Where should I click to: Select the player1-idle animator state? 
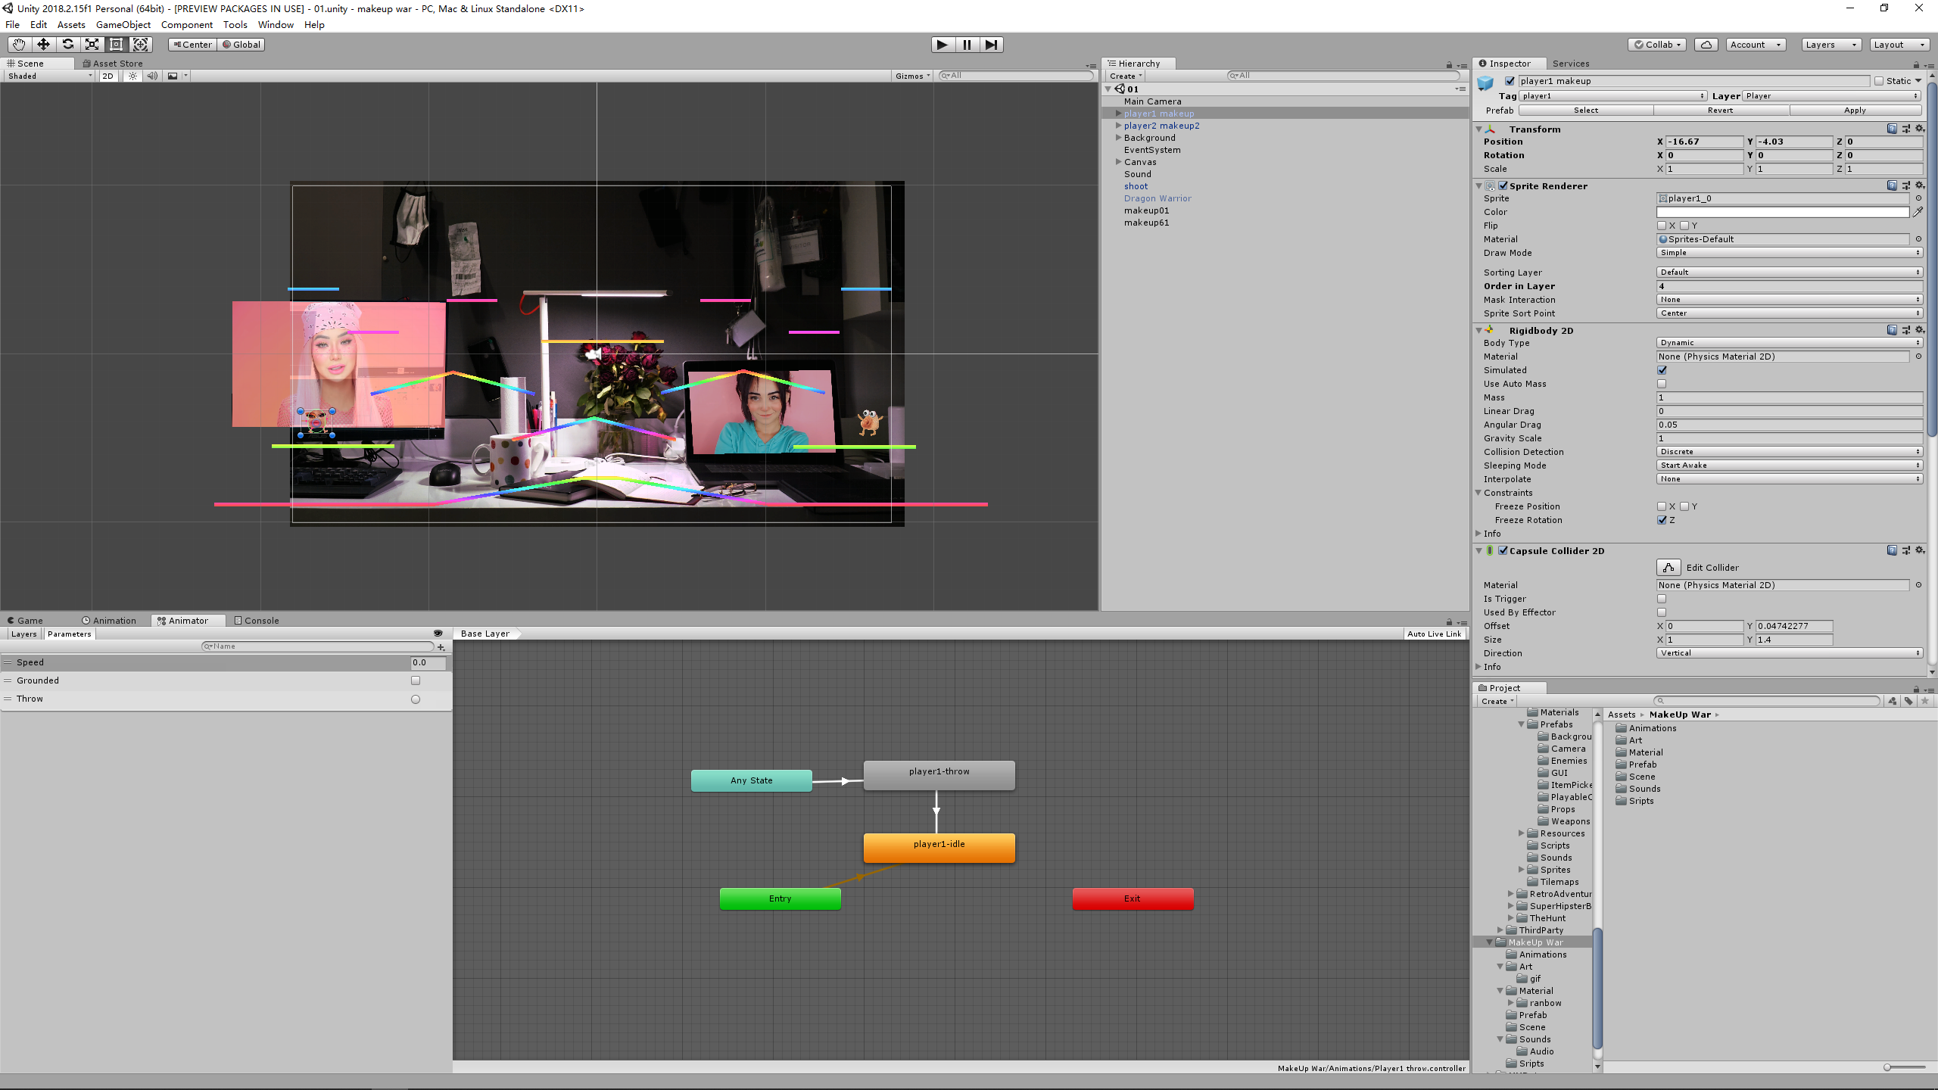tap(939, 847)
